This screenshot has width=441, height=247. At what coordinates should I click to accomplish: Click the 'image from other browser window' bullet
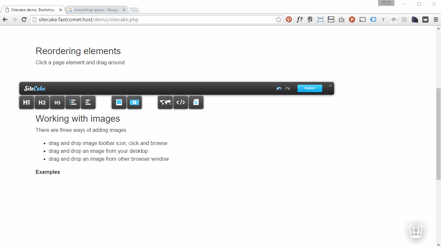(109, 159)
